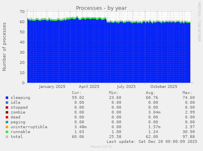Click the runnable green legend swatch
Screen dimensions: 203x151
tap(7, 132)
